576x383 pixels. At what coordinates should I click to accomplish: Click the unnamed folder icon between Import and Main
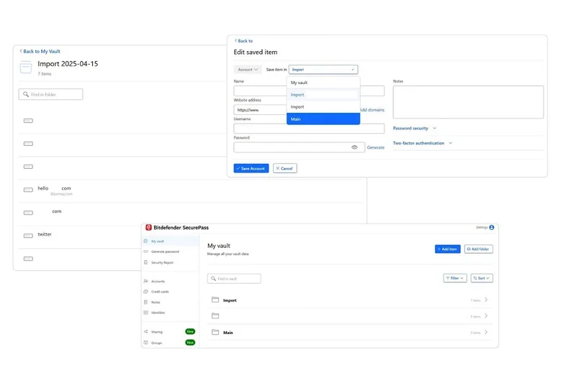click(215, 315)
